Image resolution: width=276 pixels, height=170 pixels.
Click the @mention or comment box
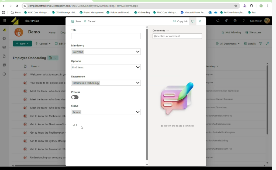pos(177,36)
